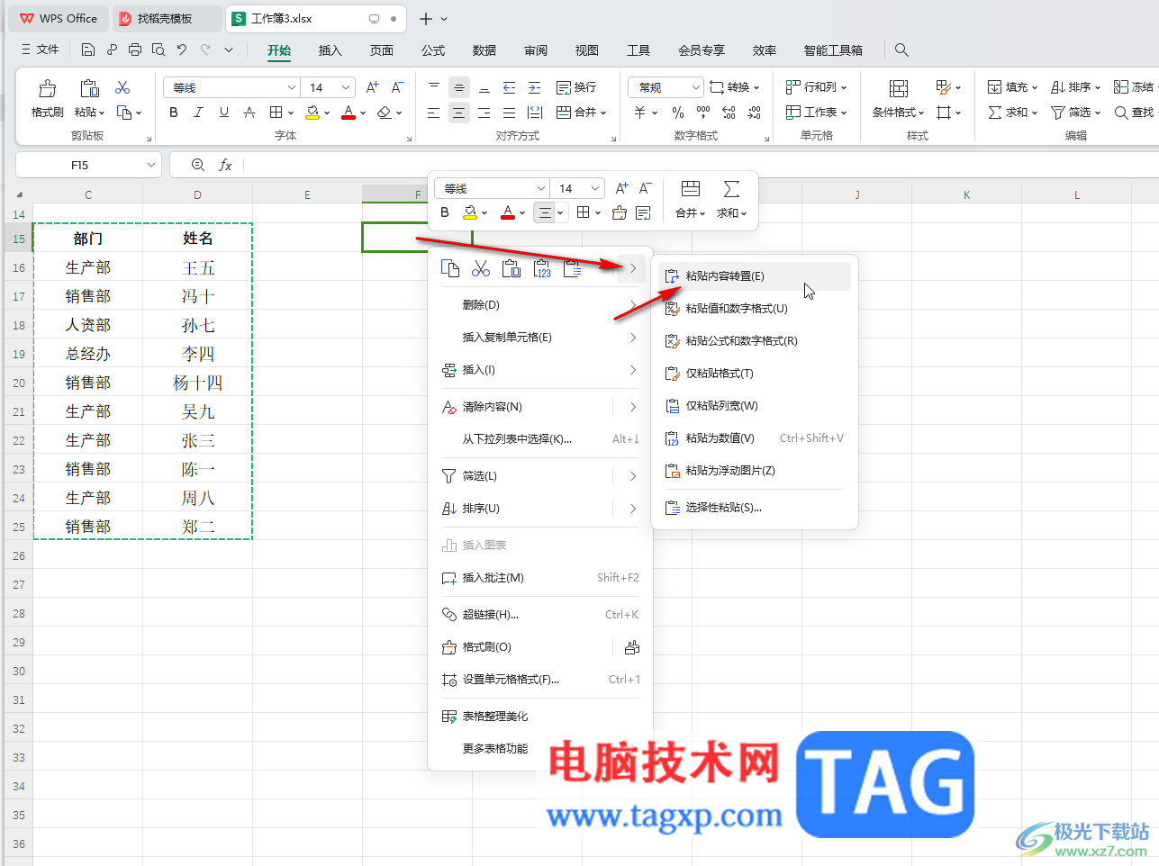
Task: Click the Fill (填充) button in ribbon
Action: tap(1012, 87)
